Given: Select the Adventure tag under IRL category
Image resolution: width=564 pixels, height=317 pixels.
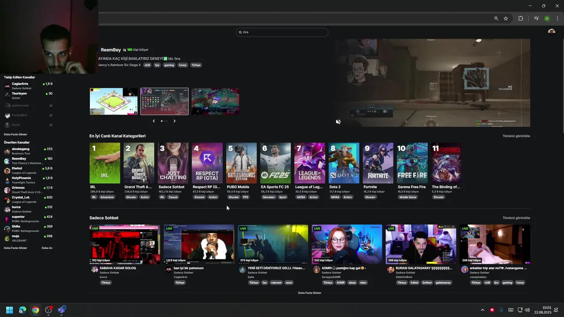Looking at the screenshot, I should 107,197.
